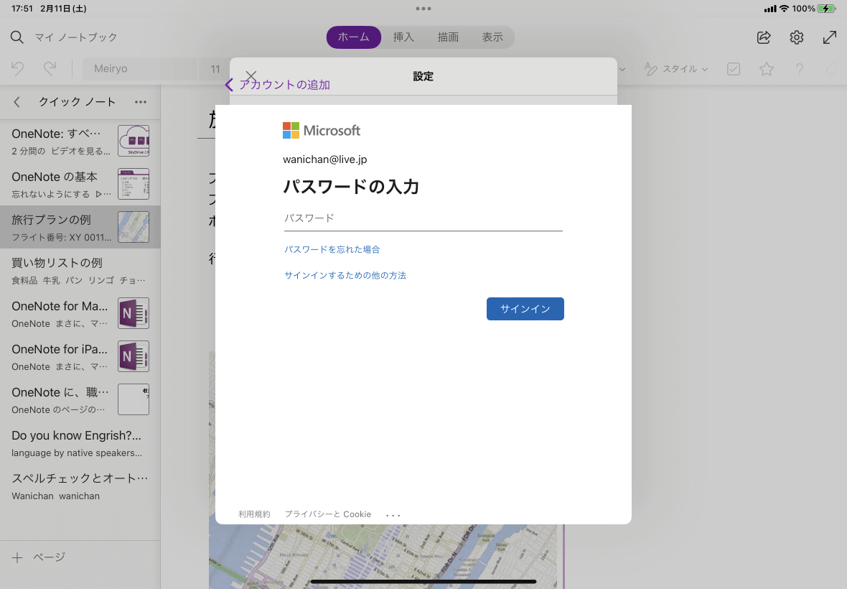Add a new page with + ページ
The image size is (847, 589).
point(38,557)
